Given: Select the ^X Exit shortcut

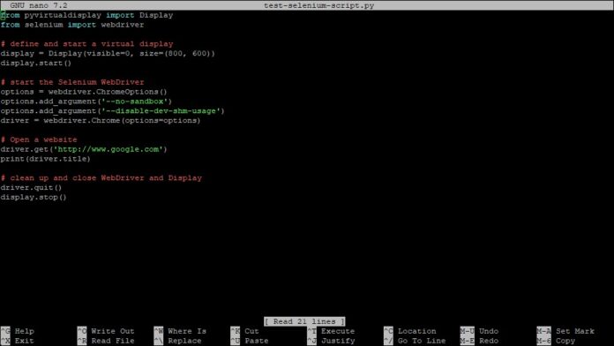Looking at the screenshot, I should 18,341.
